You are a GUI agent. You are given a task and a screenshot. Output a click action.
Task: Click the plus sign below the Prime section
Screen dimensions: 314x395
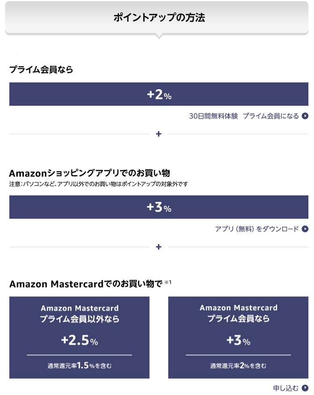click(x=158, y=134)
